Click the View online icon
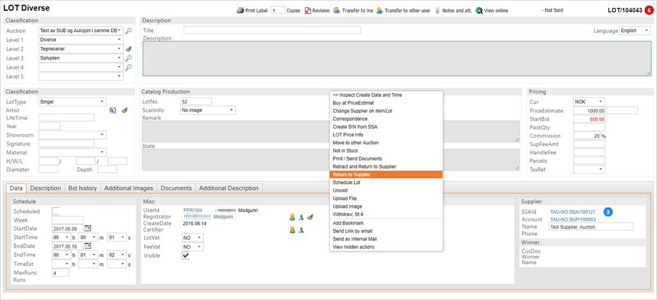The width and height of the screenshot is (657, 300). (479, 11)
